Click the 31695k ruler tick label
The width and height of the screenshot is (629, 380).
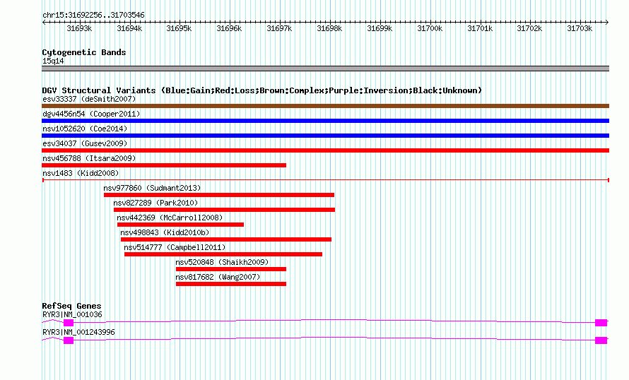[179, 28]
